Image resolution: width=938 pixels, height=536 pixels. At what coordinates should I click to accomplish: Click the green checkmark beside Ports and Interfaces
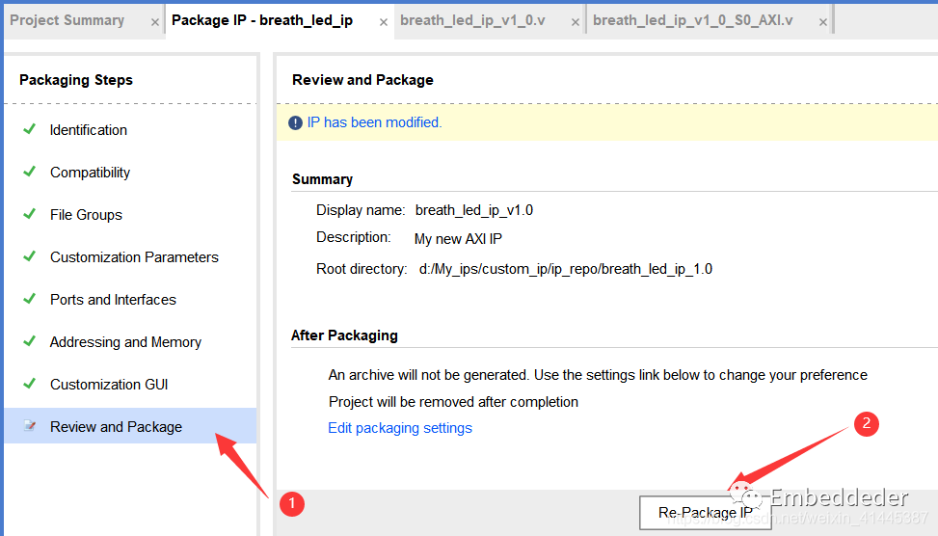pyautogui.click(x=30, y=299)
